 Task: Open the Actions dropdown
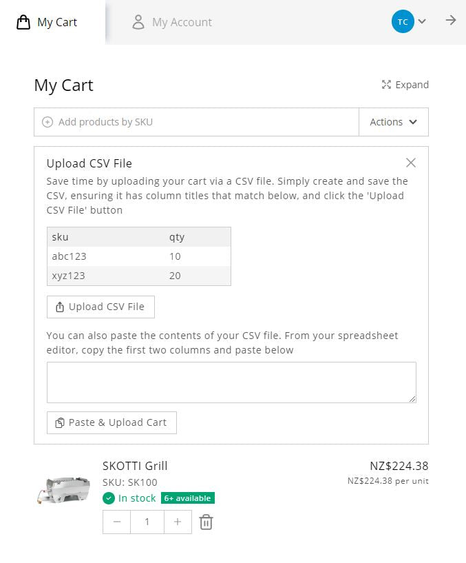[x=394, y=122]
